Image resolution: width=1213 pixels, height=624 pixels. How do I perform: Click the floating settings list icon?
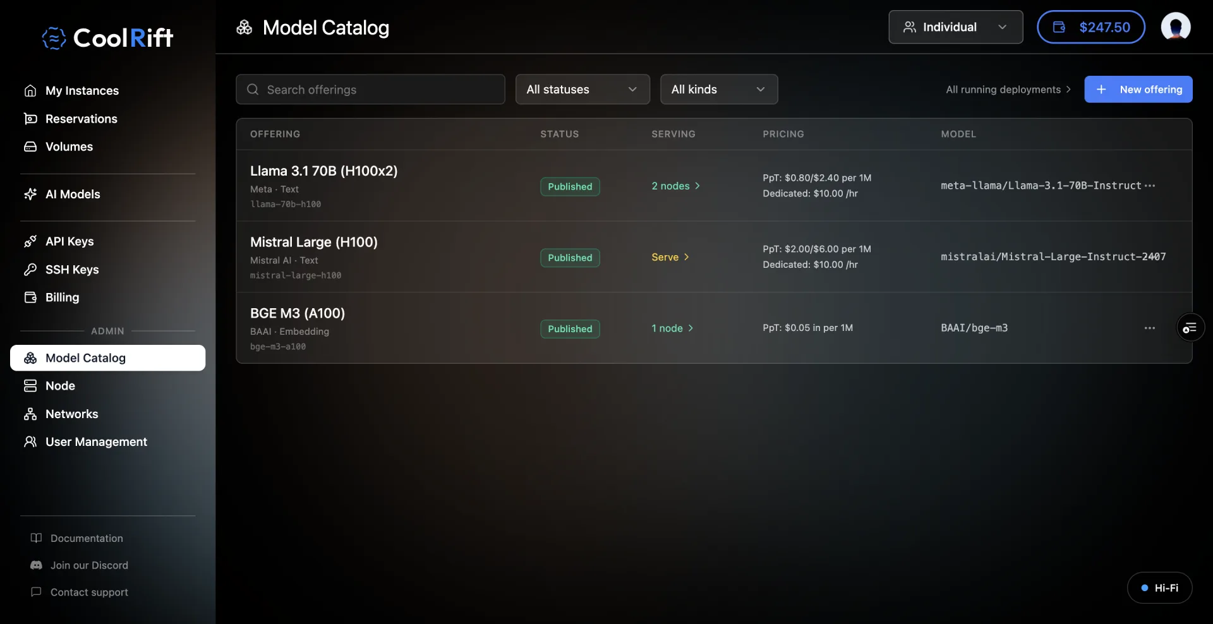click(1190, 328)
